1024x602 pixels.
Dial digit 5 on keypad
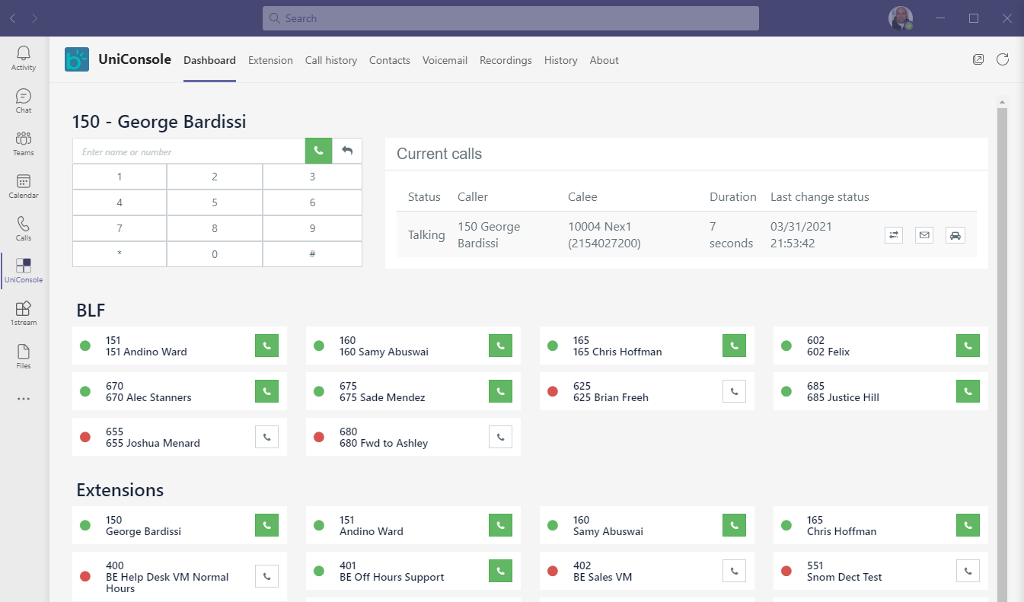click(215, 202)
